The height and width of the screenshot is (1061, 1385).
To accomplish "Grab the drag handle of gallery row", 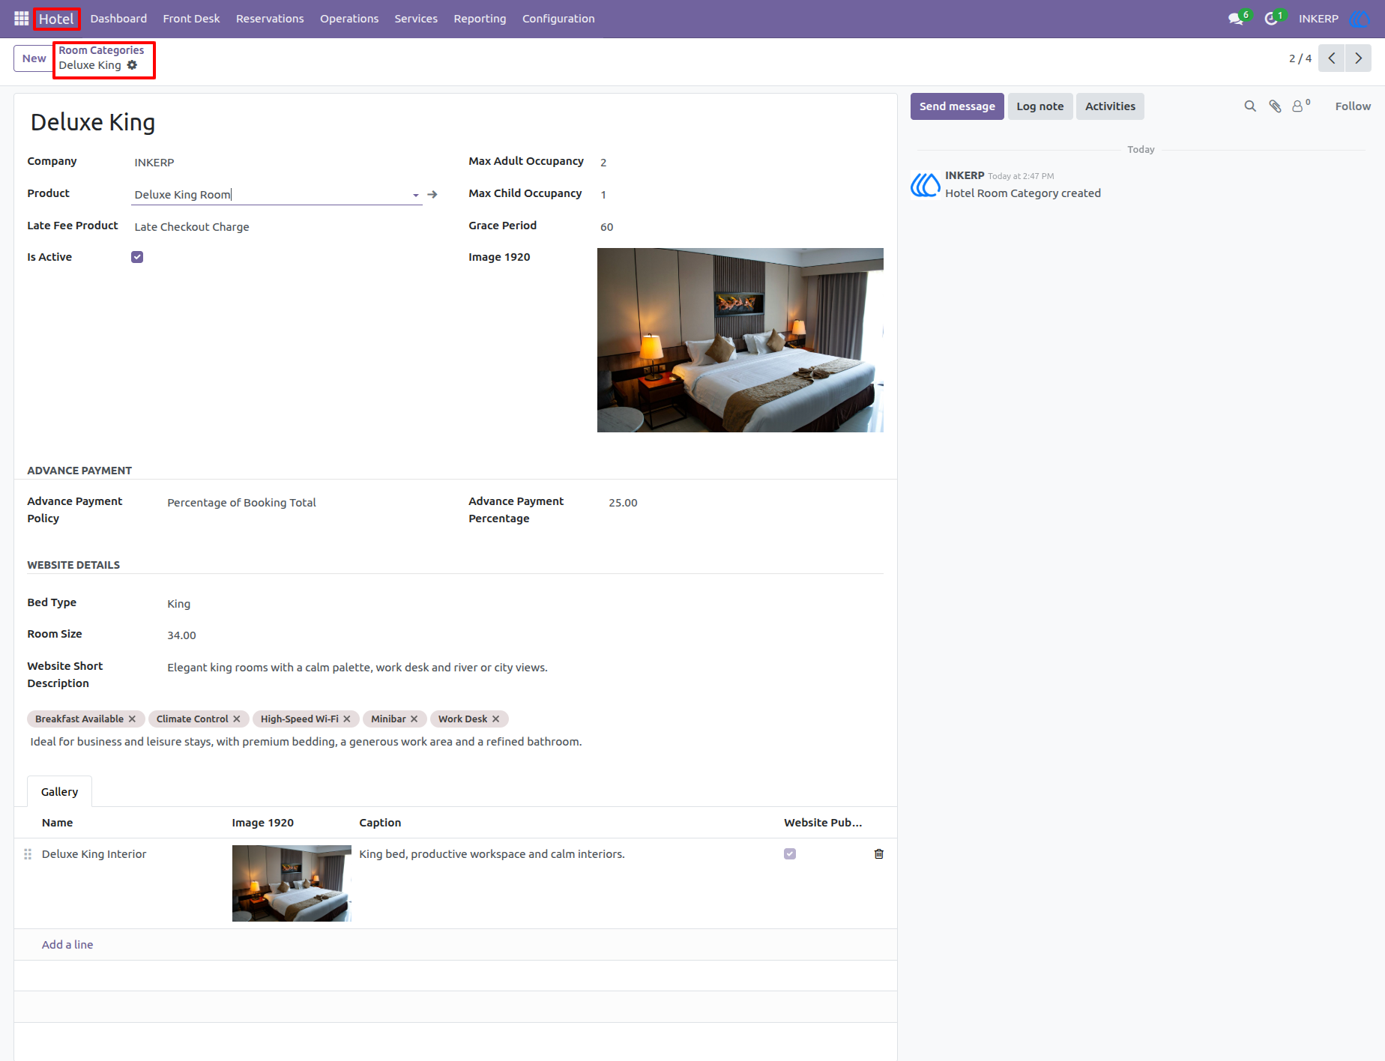I will (x=28, y=854).
